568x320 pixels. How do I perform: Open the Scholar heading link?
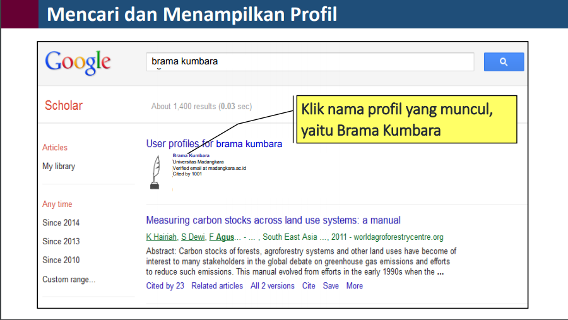coord(63,105)
